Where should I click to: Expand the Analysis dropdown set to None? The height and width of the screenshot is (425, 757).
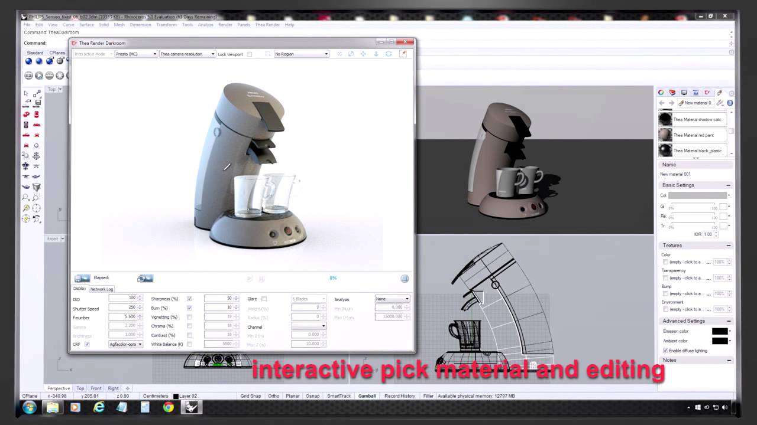pyautogui.click(x=392, y=299)
